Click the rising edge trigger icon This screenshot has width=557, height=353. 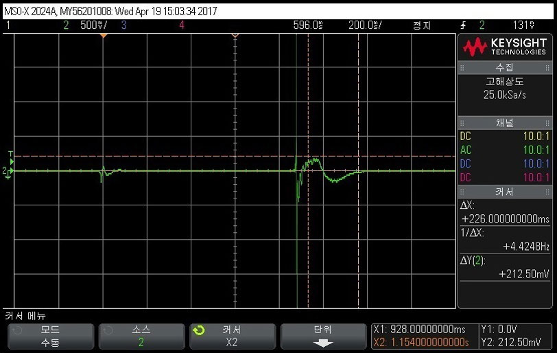coord(464,25)
